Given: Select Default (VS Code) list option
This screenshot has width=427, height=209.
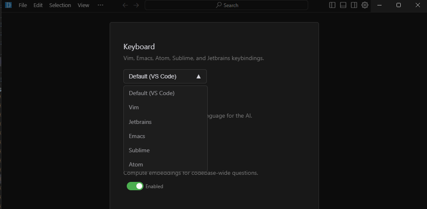Looking at the screenshot, I should [152, 93].
